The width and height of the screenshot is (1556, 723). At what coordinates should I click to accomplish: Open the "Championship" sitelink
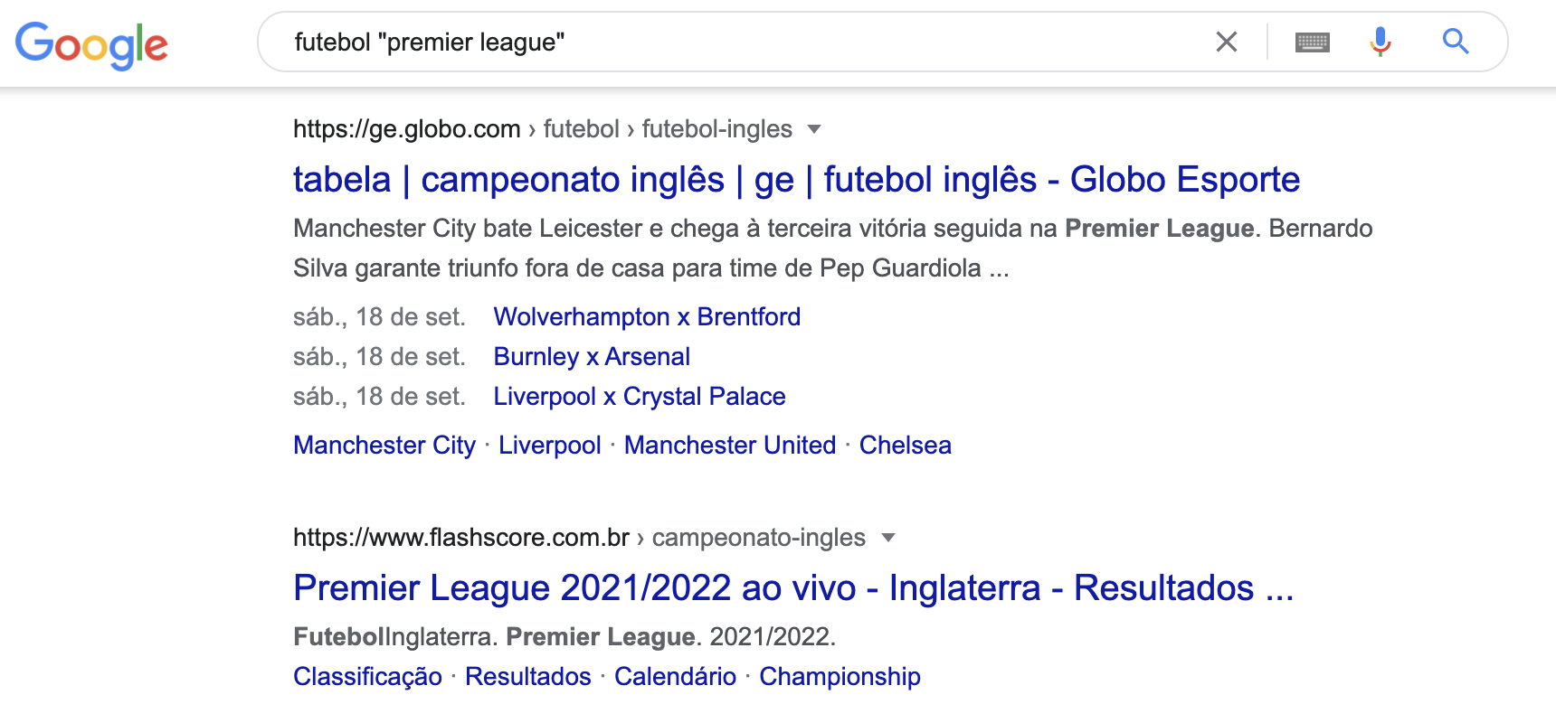840,676
